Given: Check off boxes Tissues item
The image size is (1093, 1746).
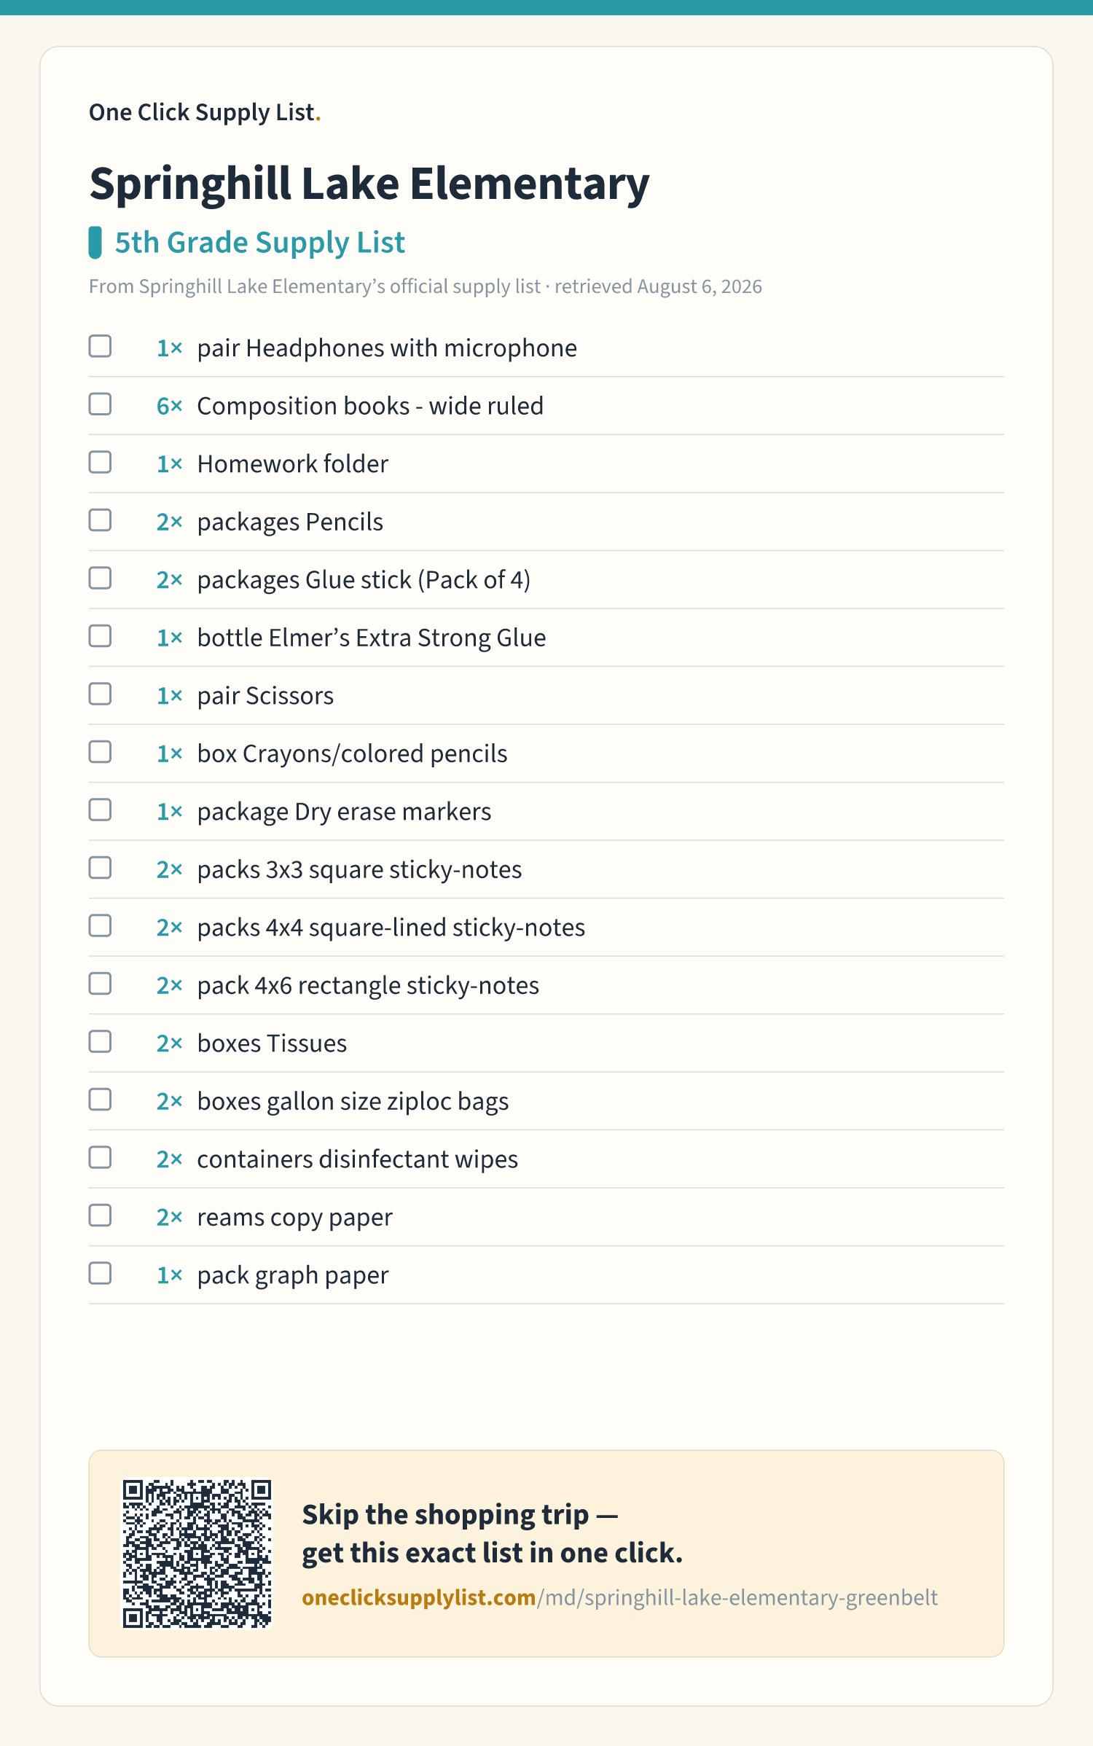Looking at the screenshot, I should pyautogui.click(x=100, y=1041).
